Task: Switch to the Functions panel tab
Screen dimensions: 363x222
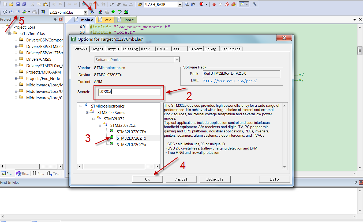Action: click(x=38, y=174)
